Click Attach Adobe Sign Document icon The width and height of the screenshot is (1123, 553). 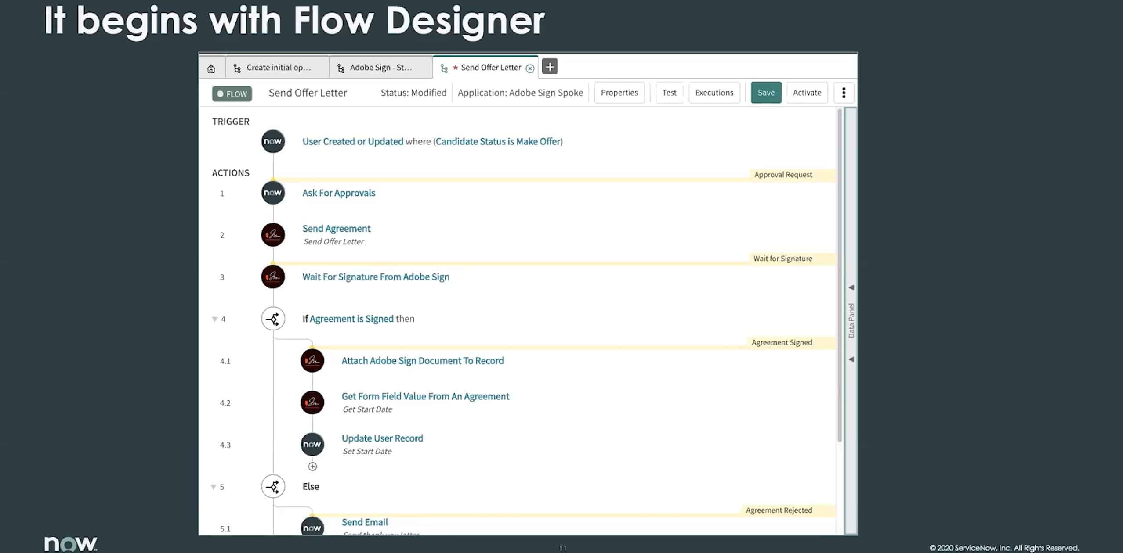tap(312, 361)
